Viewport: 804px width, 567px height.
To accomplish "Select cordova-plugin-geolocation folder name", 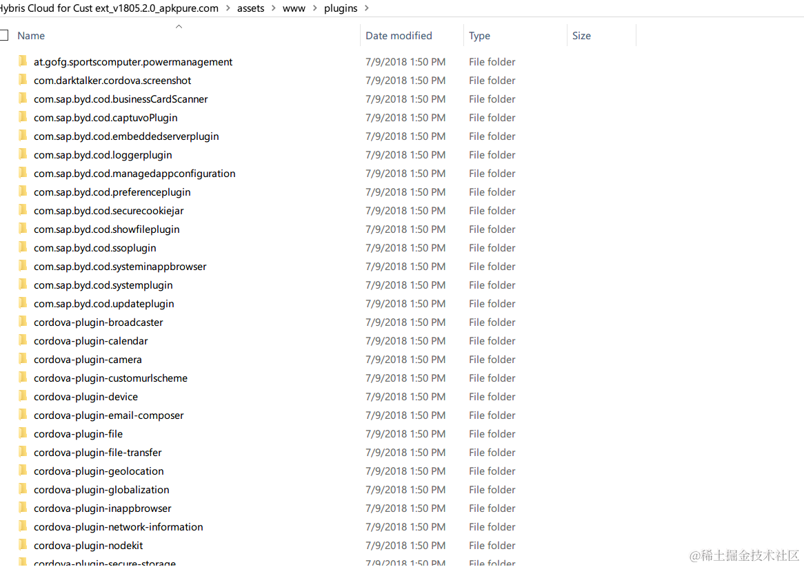I will click(99, 471).
